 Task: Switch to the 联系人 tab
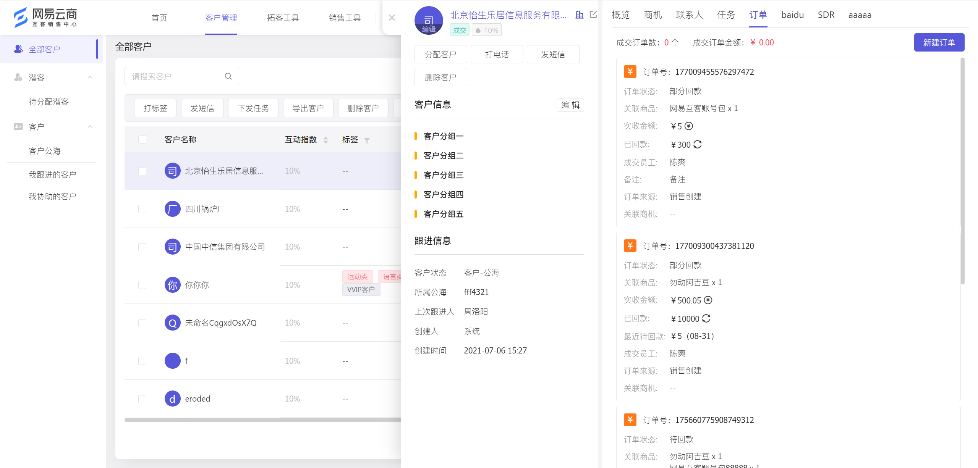[x=690, y=15]
